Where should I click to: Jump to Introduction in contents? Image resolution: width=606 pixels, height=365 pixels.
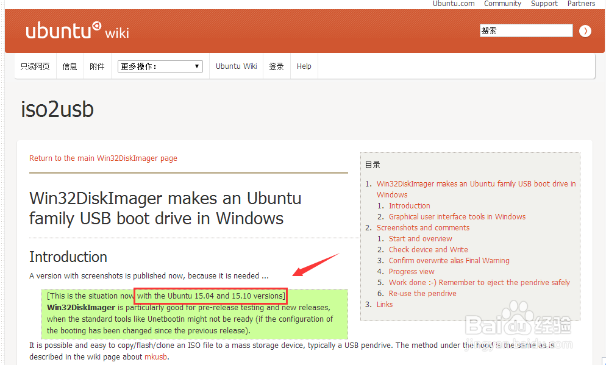coord(409,206)
